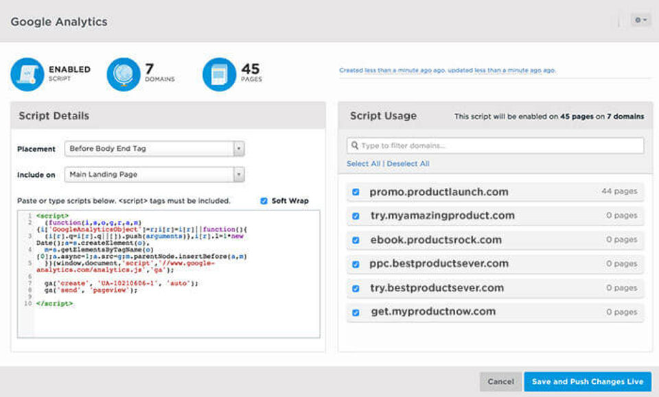Click the 'This script will be enabled' summary
Viewport: 659px width, 397px height.
[549, 117]
